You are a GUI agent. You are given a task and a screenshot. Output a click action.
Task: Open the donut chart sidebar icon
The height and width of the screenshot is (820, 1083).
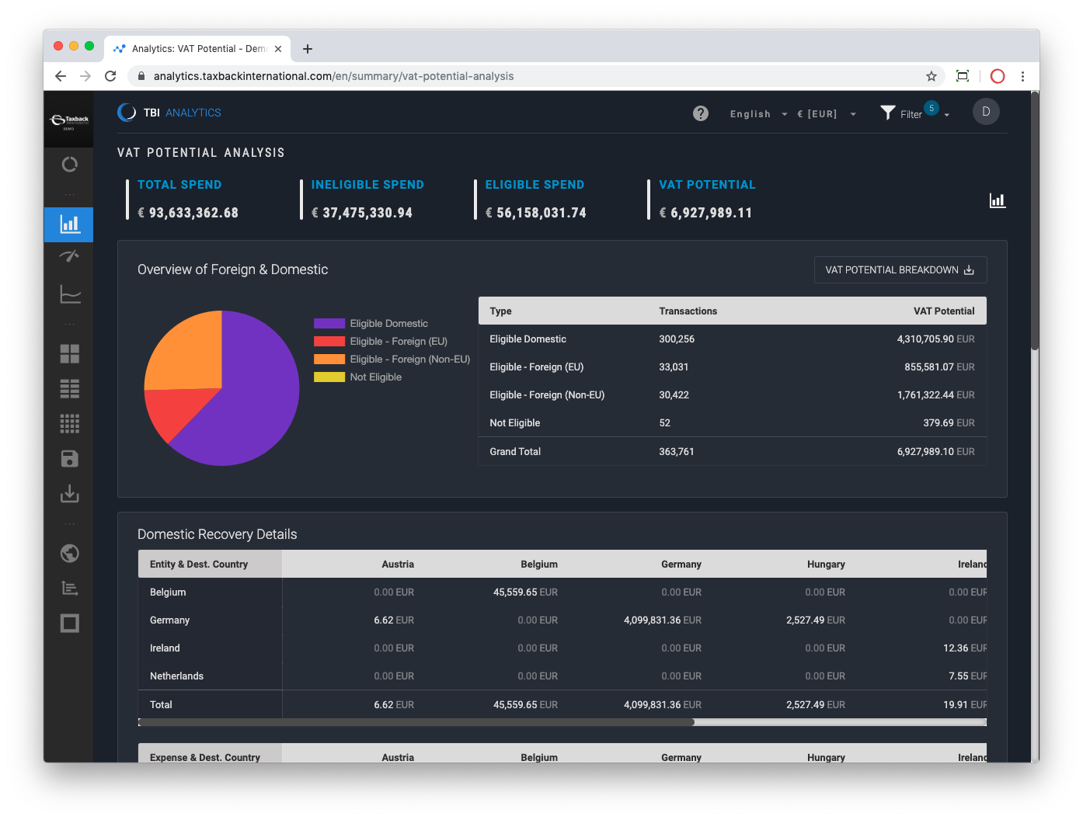click(x=69, y=165)
